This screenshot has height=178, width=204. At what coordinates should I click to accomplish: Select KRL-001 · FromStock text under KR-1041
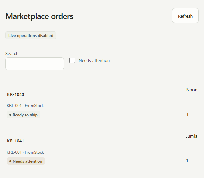pyautogui.click(x=25, y=152)
